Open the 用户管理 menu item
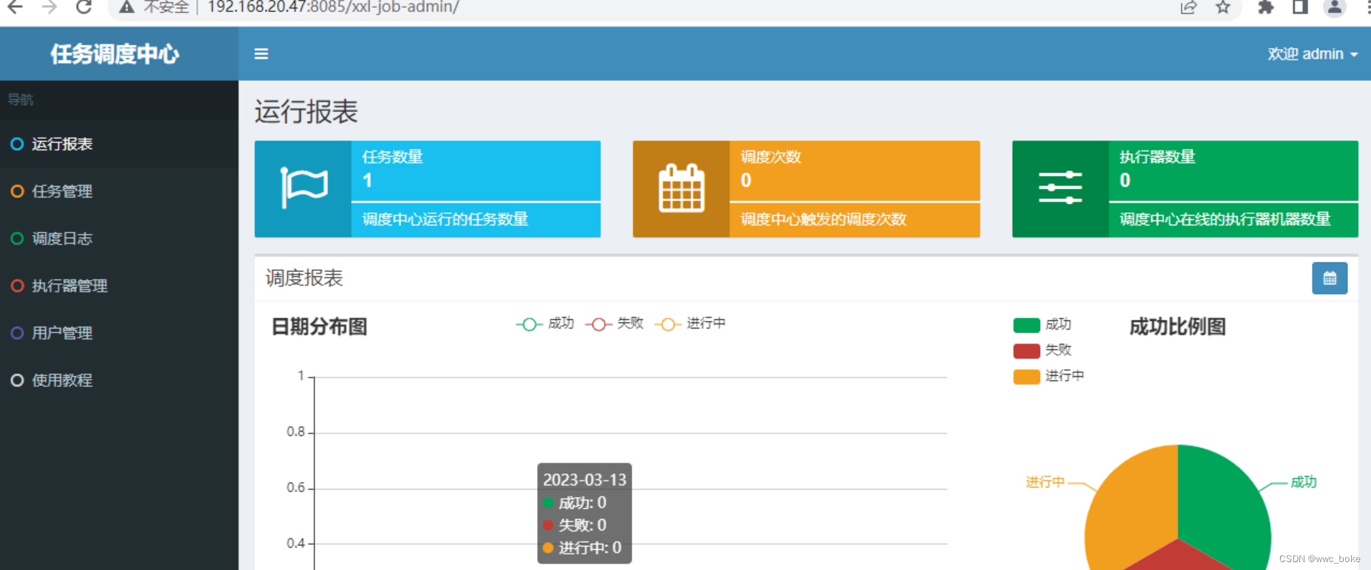This screenshot has height=570, width=1371. [119, 333]
